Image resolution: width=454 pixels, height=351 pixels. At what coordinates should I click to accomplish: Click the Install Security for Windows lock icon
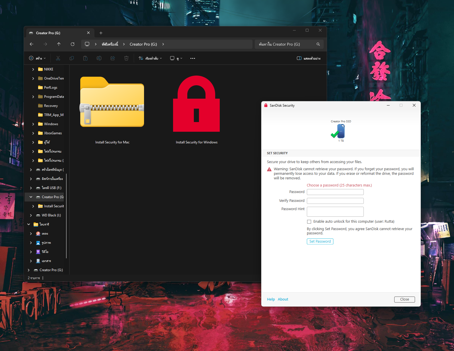point(196,104)
